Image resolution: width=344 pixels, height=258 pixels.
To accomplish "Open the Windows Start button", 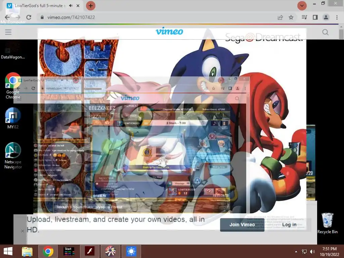I will click(8, 251).
